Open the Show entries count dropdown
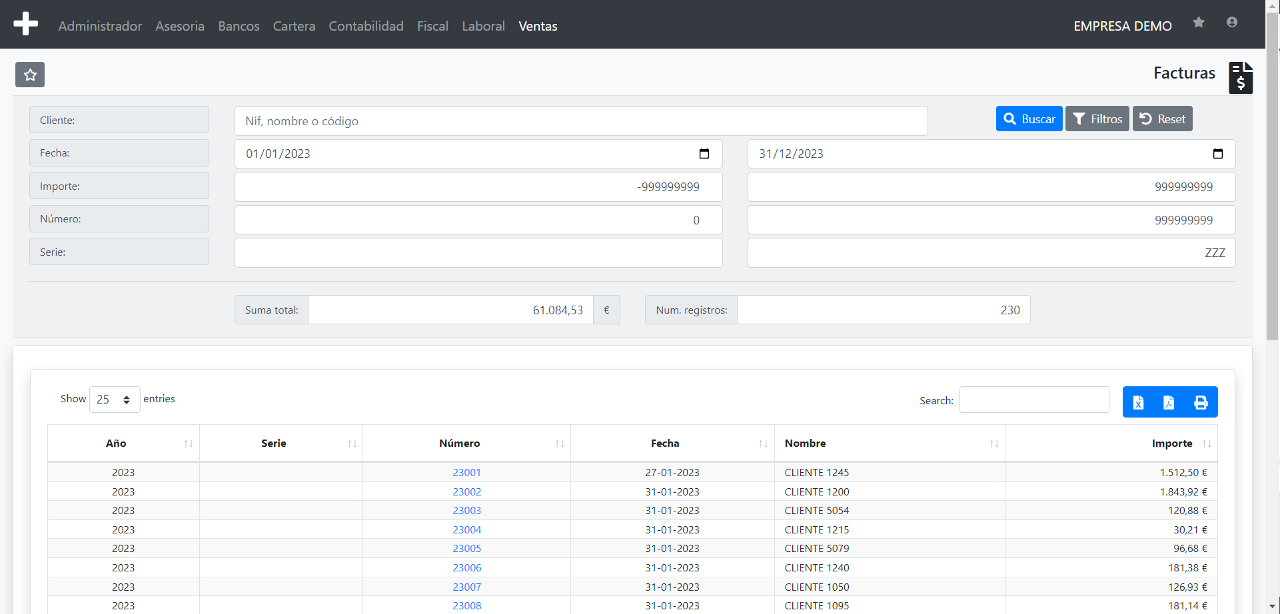This screenshot has width=1280, height=614. pos(115,400)
